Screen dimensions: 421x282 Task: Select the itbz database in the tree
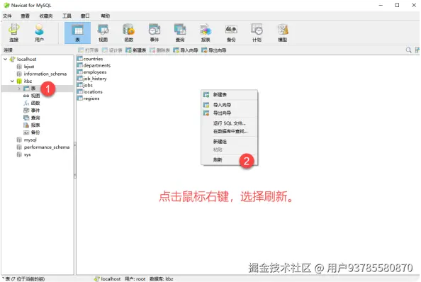click(28, 81)
